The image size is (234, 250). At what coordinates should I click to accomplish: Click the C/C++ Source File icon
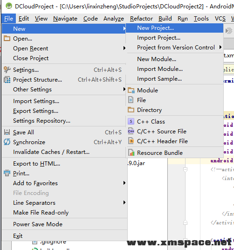tap(131, 131)
